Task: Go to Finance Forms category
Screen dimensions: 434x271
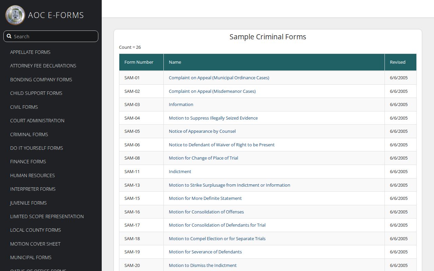Action: [x=28, y=162]
